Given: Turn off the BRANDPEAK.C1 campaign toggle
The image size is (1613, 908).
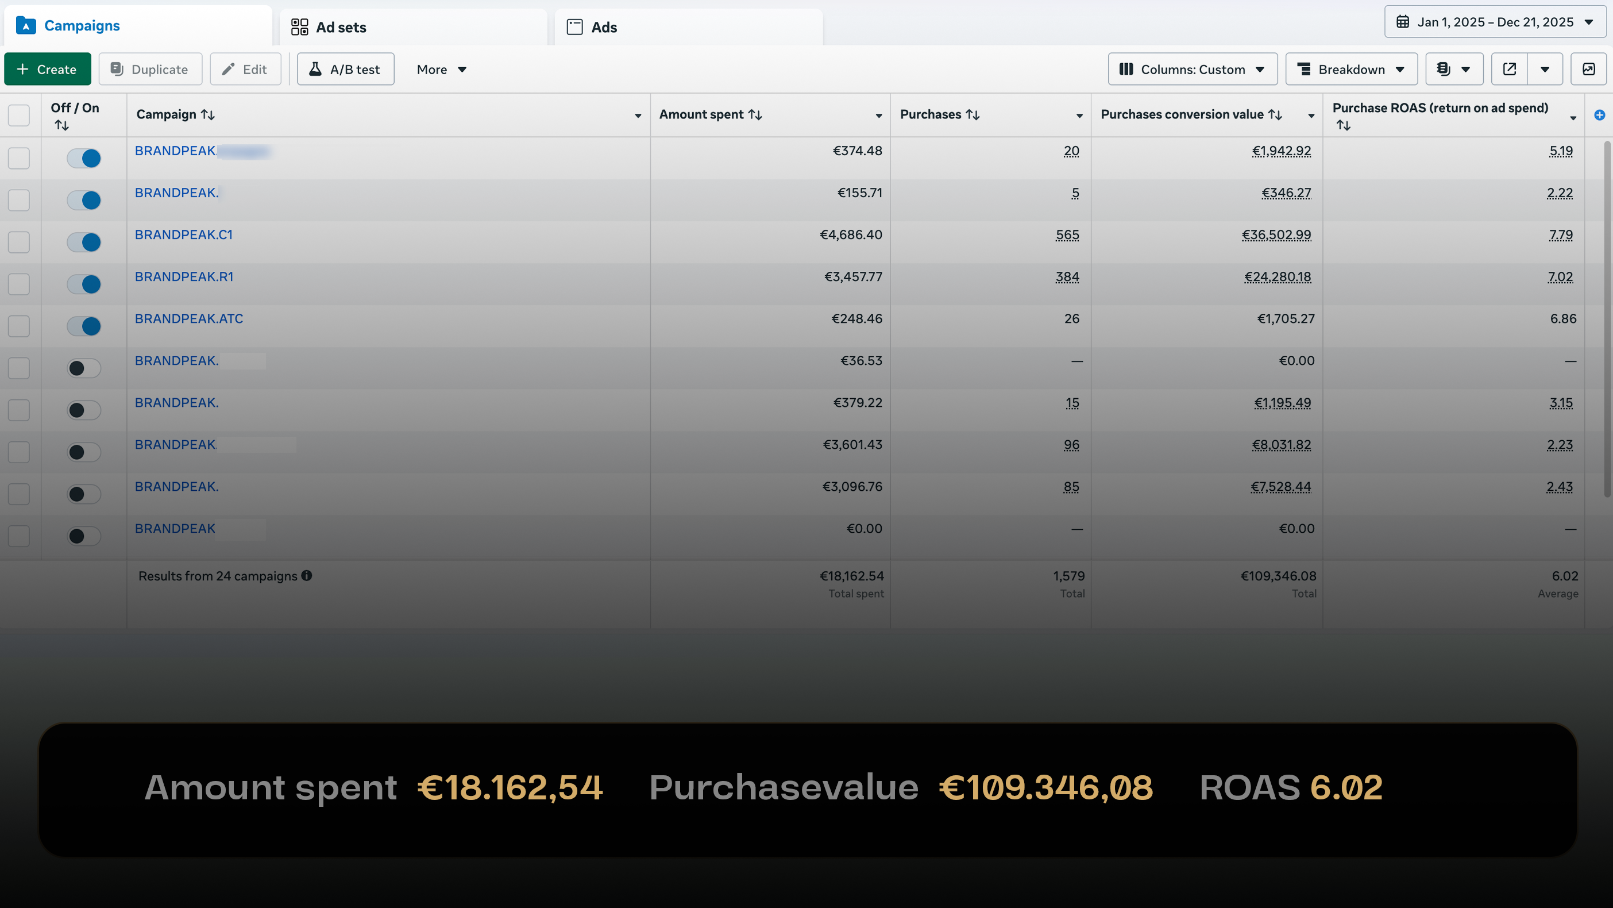Looking at the screenshot, I should 84,242.
